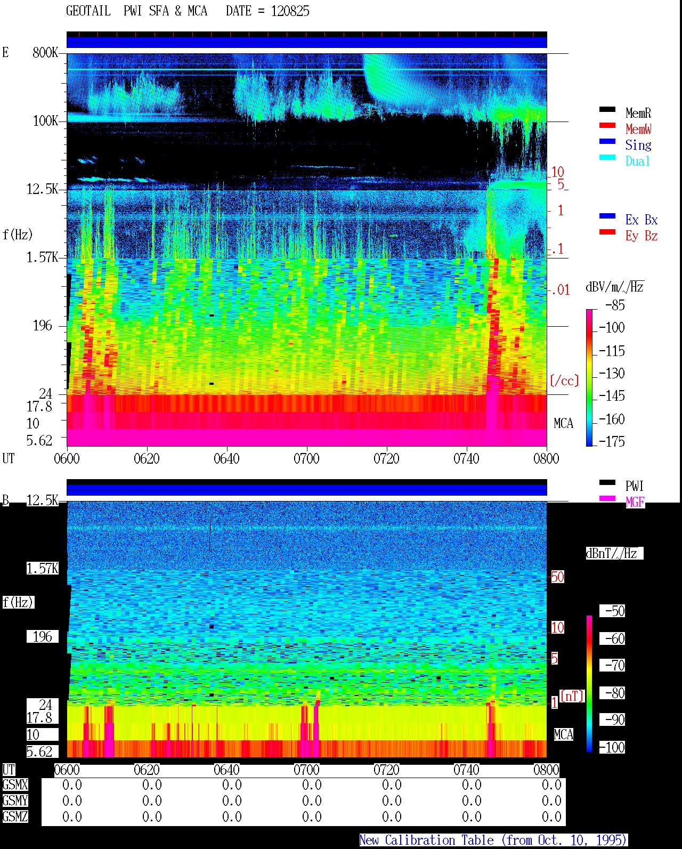Image resolution: width=682 pixels, height=849 pixels.
Task: Click the black MemR legend swatch
Action: coord(607,110)
